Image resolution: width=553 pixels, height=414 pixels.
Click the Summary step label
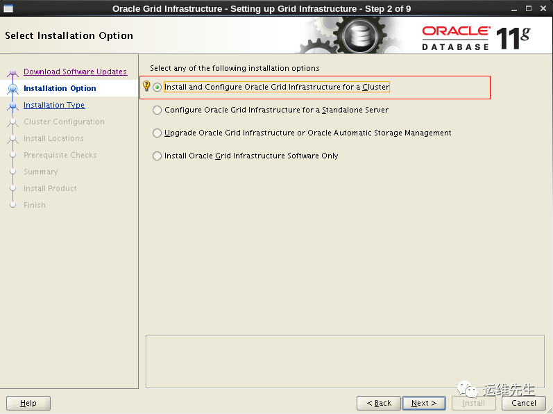pyautogui.click(x=40, y=172)
